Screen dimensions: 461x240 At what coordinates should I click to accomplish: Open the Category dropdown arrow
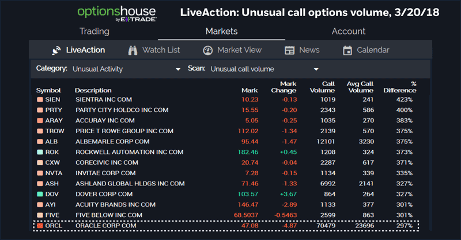(178, 69)
